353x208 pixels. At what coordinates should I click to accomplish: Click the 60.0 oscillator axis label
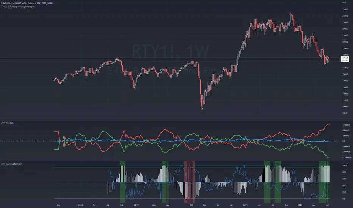(344, 179)
